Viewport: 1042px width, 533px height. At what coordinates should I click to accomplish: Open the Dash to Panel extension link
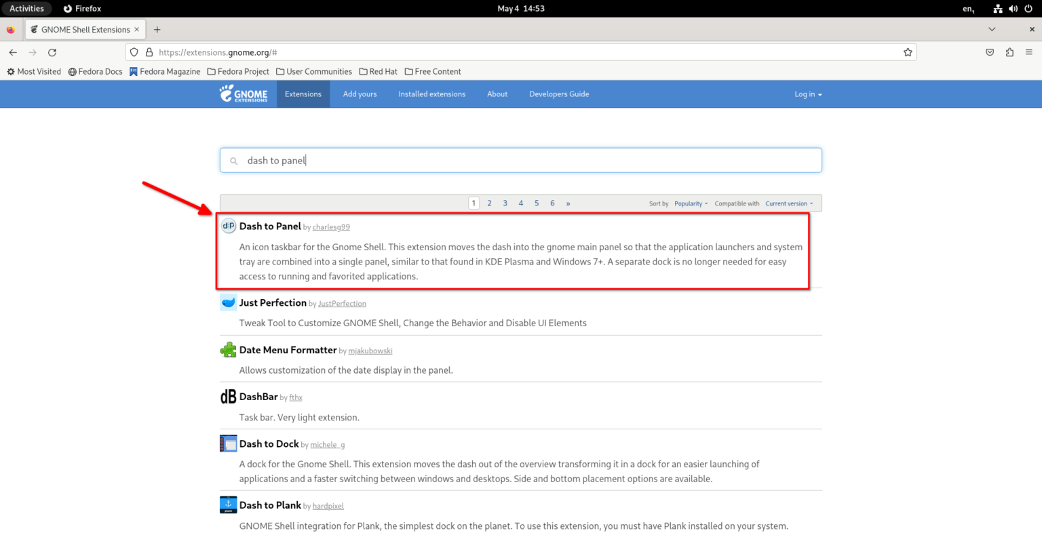click(270, 226)
